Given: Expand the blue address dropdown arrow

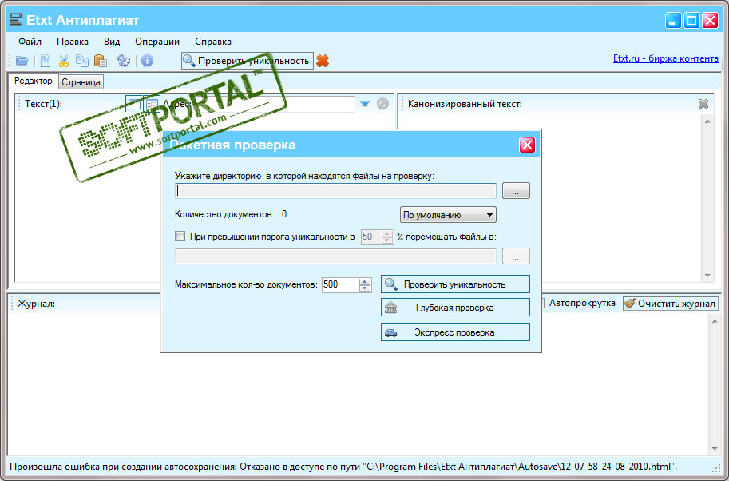Looking at the screenshot, I should (365, 104).
